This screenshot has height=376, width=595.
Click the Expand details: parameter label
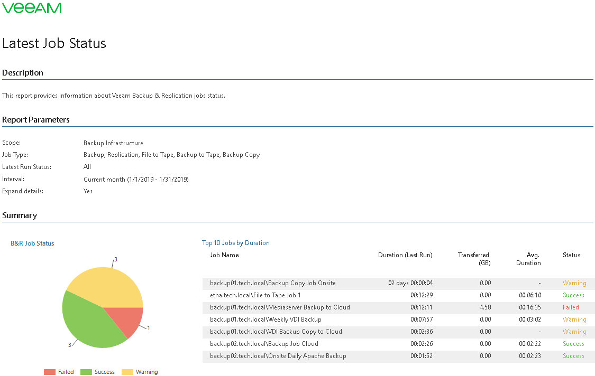coord(23,191)
